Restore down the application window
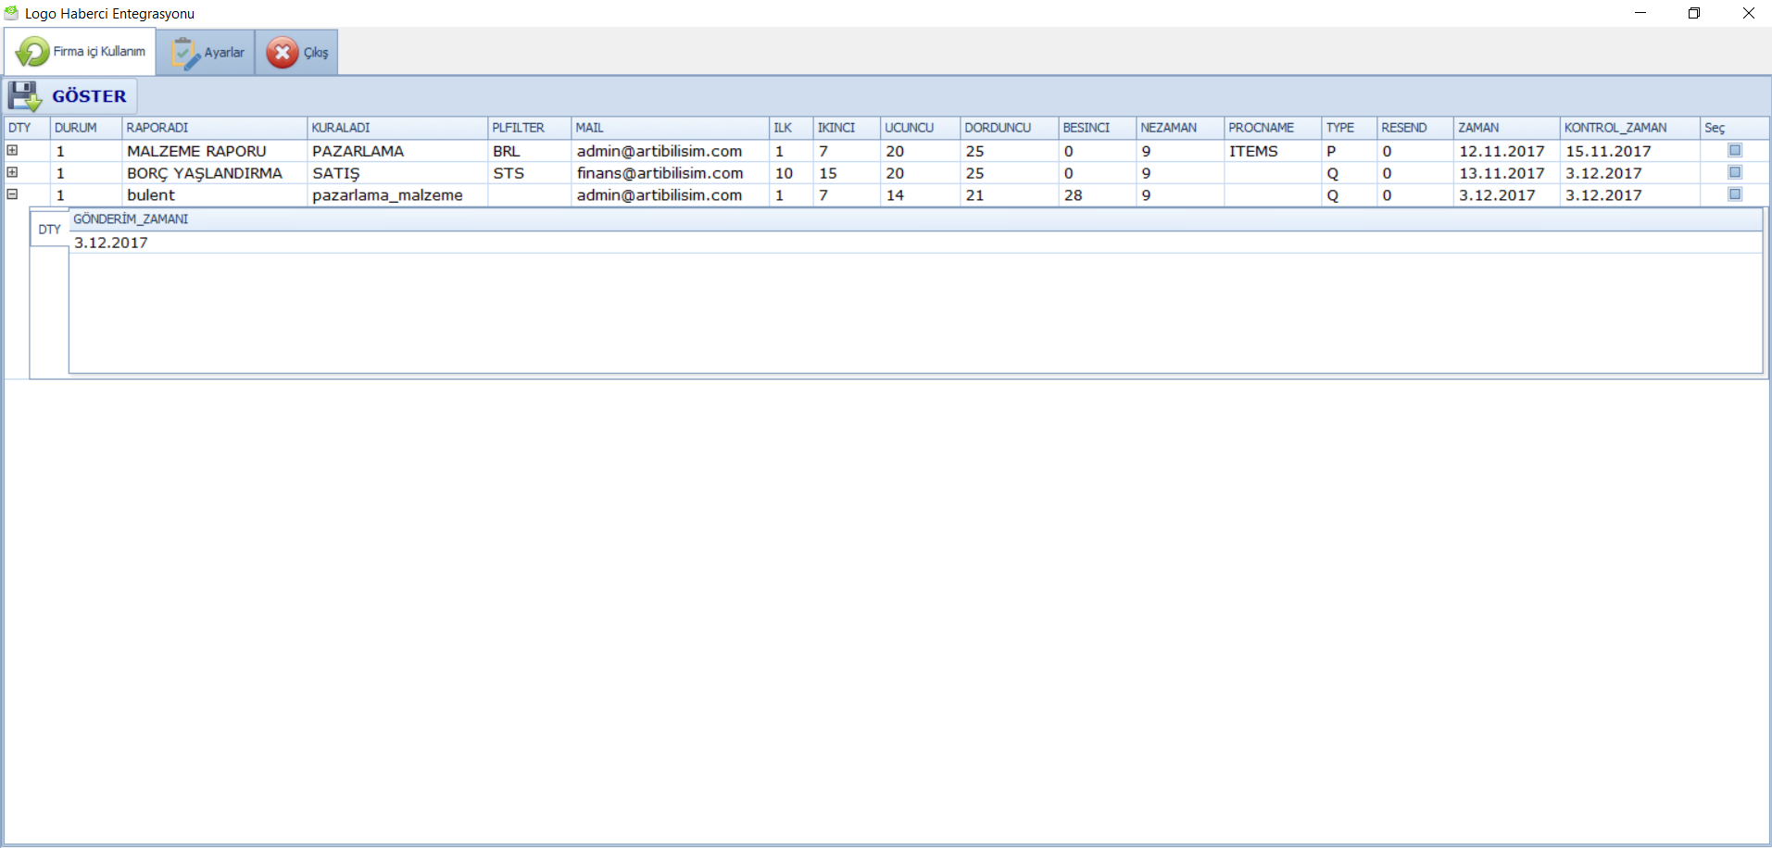1772x848 pixels. coord(1694,13)
